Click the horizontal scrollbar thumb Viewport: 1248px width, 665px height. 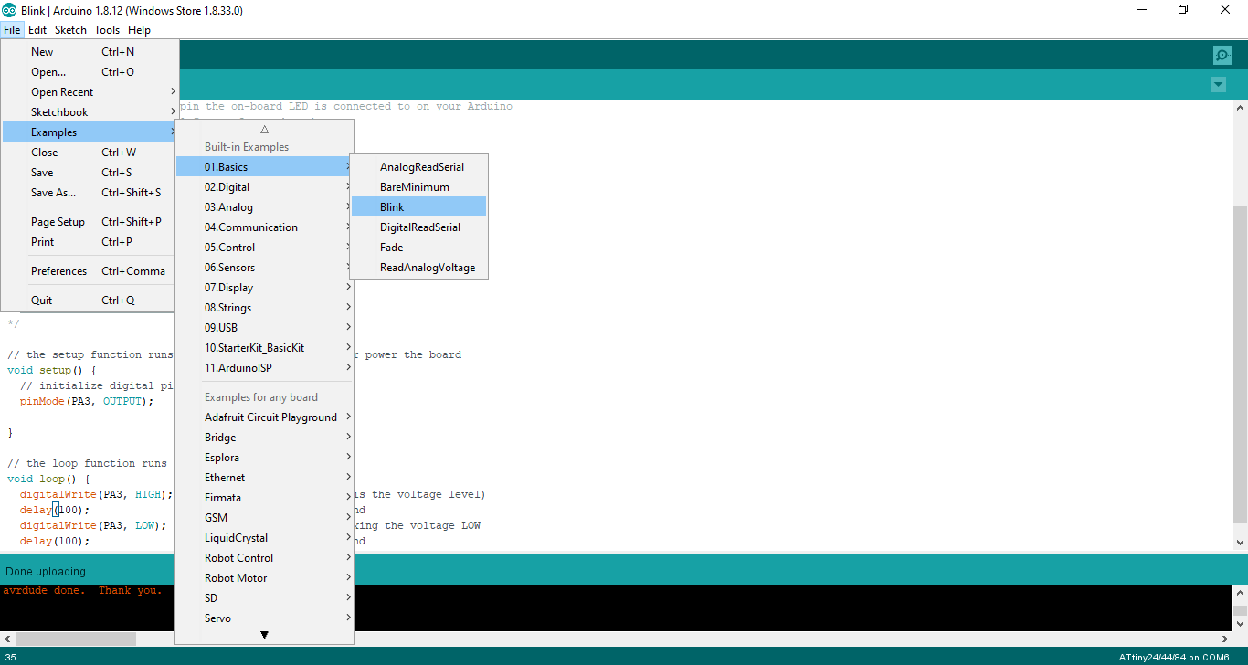pyautogui.click(x=76, y=639)
